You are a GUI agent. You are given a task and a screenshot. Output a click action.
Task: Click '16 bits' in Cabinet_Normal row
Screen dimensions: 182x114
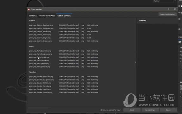coord(89,35)
